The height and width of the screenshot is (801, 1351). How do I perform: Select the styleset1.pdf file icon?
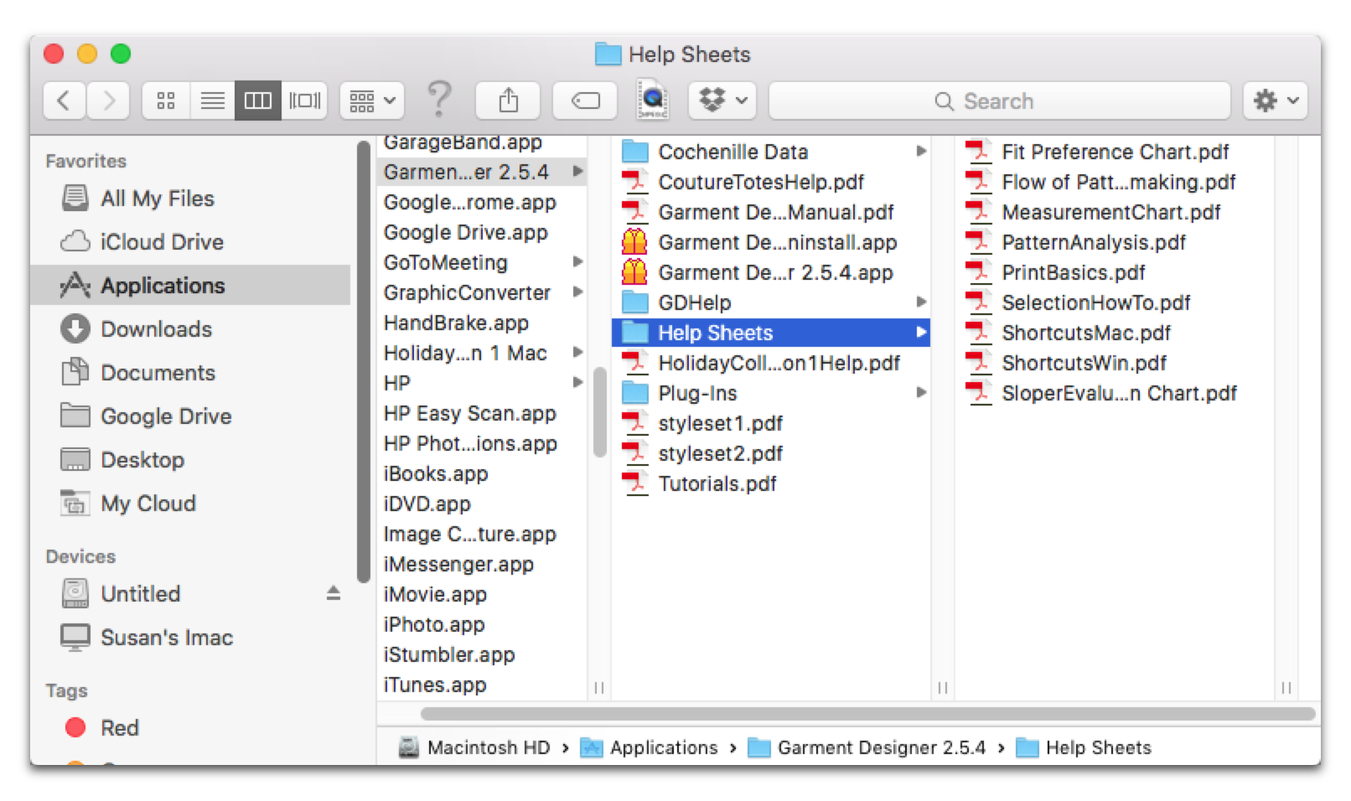(x=634, y=423)
